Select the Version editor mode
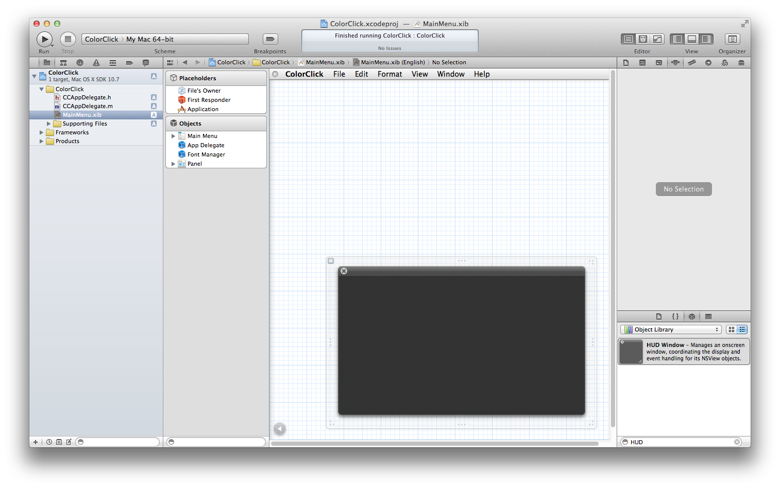The height and width of the screenshot is (488, 780). 657,39
